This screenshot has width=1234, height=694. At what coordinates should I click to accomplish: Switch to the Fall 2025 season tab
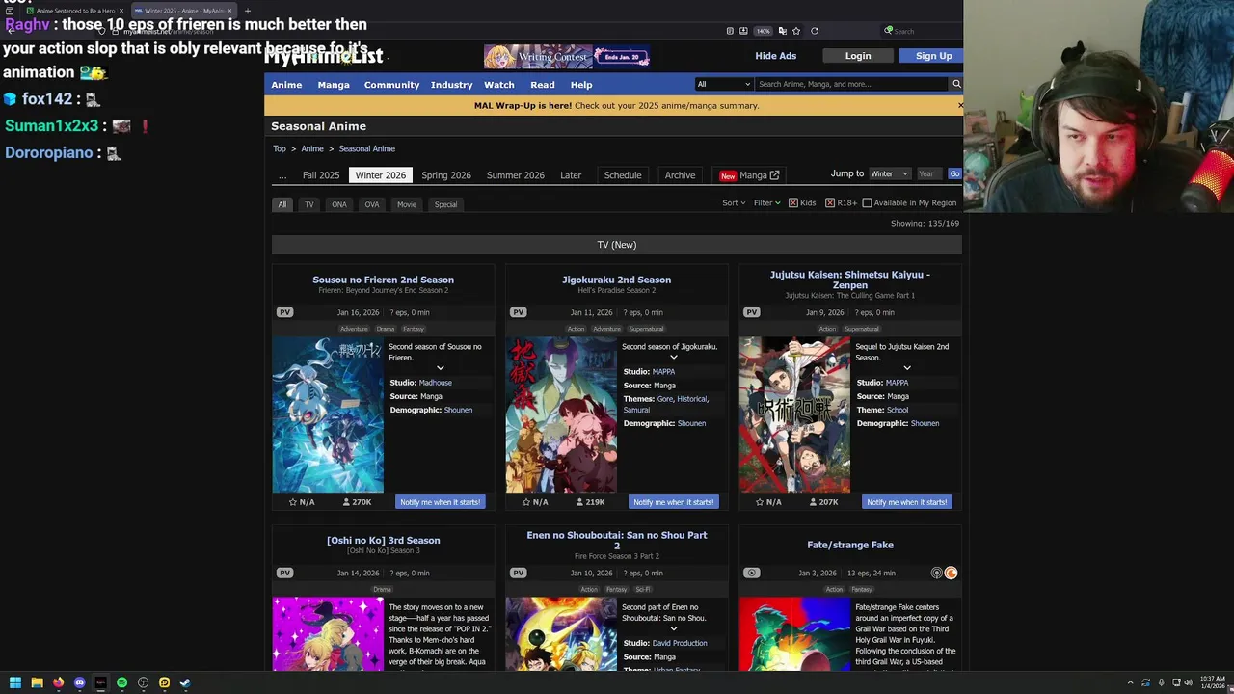tap(321, 175)
